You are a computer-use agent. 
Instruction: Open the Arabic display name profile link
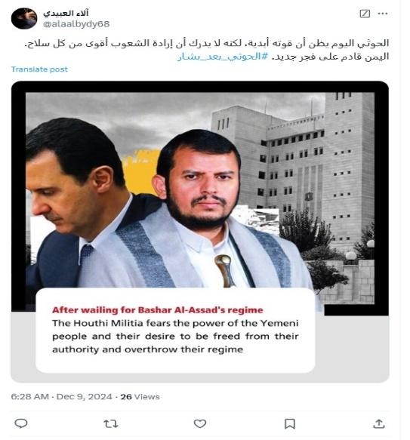[x=66, y=13]
